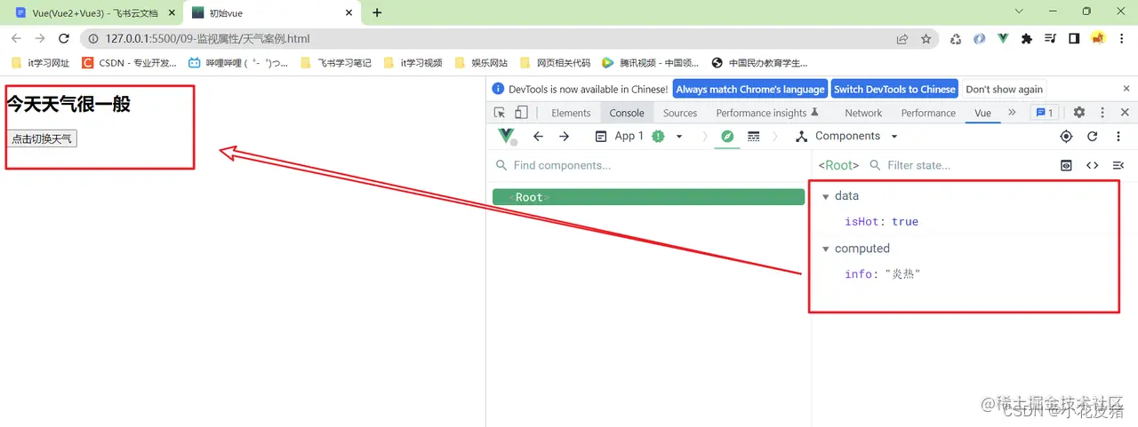Open the Performance insights tab
Image resolution: width=1138 pixels, height=427 pixels.
coord(766,113)
